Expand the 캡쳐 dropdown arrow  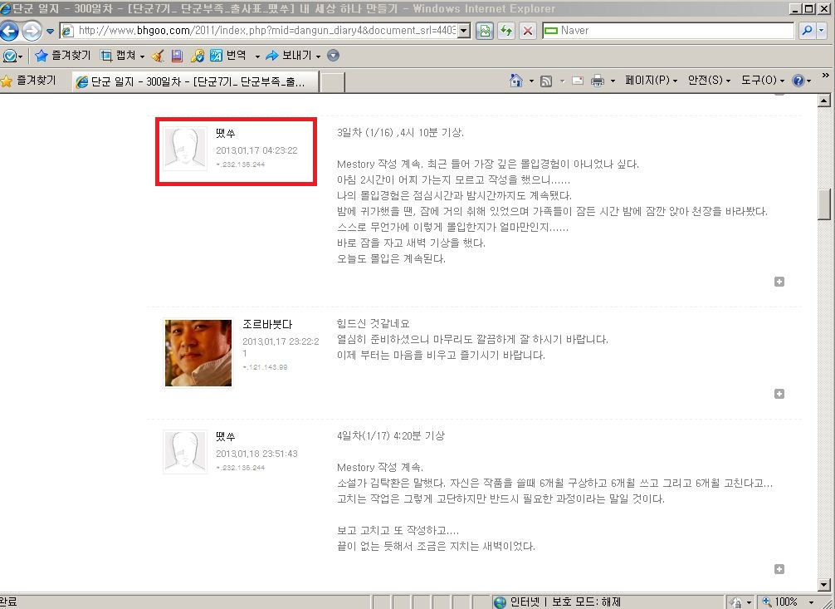coord(142,56)
